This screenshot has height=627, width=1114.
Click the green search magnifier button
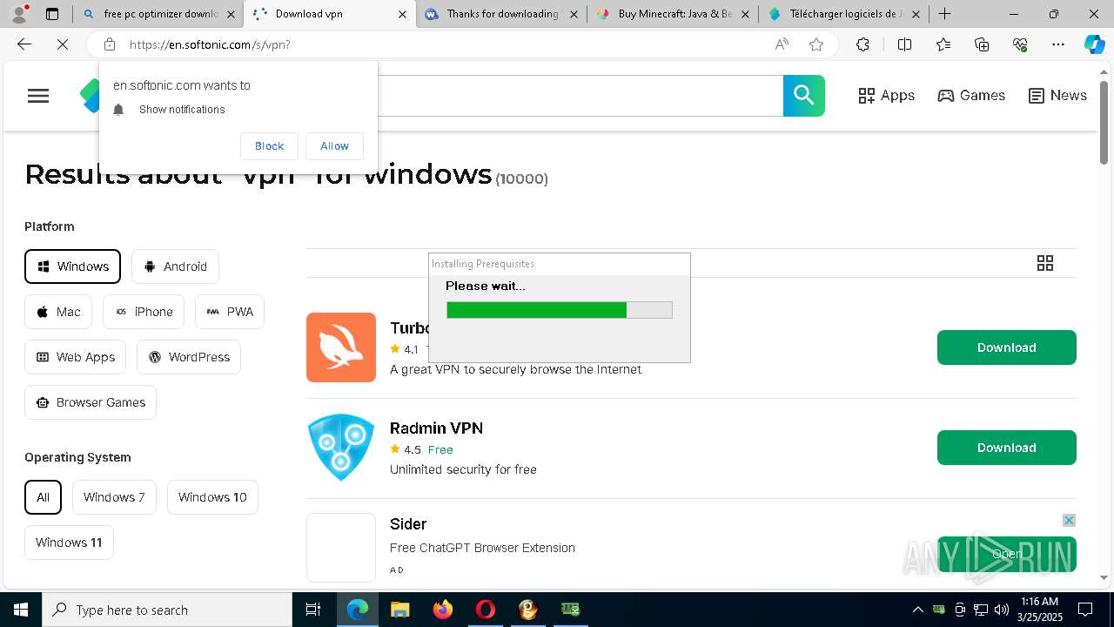coord(804,96)
